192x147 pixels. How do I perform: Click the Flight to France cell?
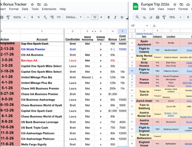pyautogui.click(x=144, y=71)
